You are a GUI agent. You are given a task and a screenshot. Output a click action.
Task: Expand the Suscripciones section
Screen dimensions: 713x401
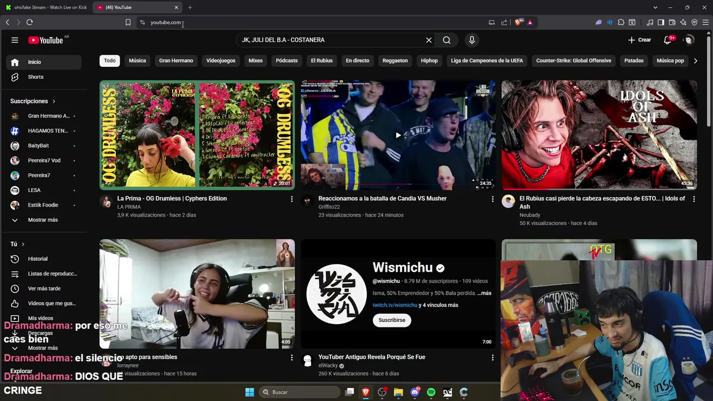click(x=33, y=101)
